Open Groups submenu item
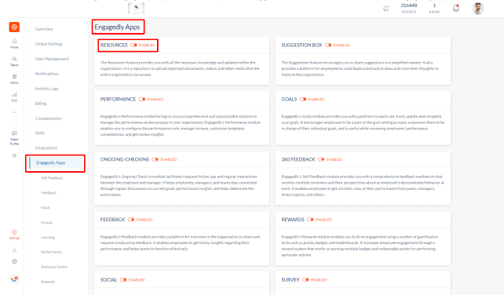The width and height of the screenshot is (504, 299). pyautogui.click(x=46, y=223)
